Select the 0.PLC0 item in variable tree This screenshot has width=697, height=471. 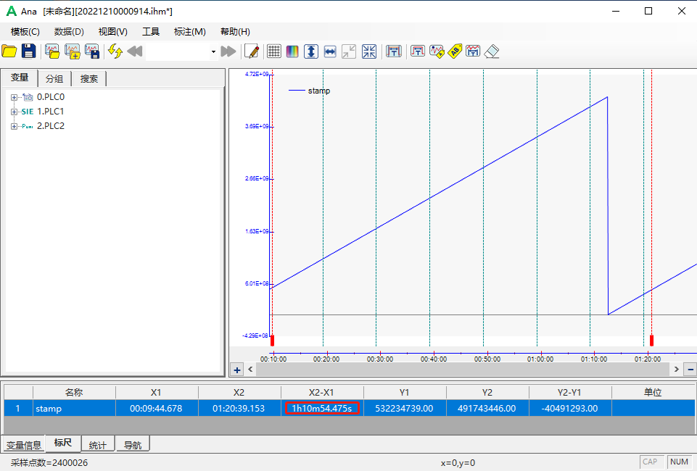pos(51,97)
